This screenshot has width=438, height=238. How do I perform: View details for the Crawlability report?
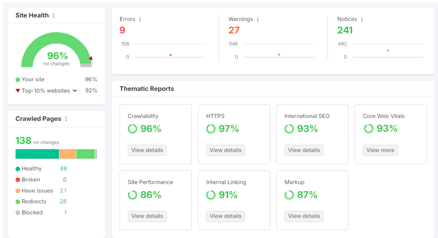tap(147, 150)
